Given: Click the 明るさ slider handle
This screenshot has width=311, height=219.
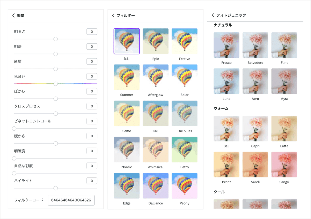Looking at the screenshot, I should click(x=55, y=39).
